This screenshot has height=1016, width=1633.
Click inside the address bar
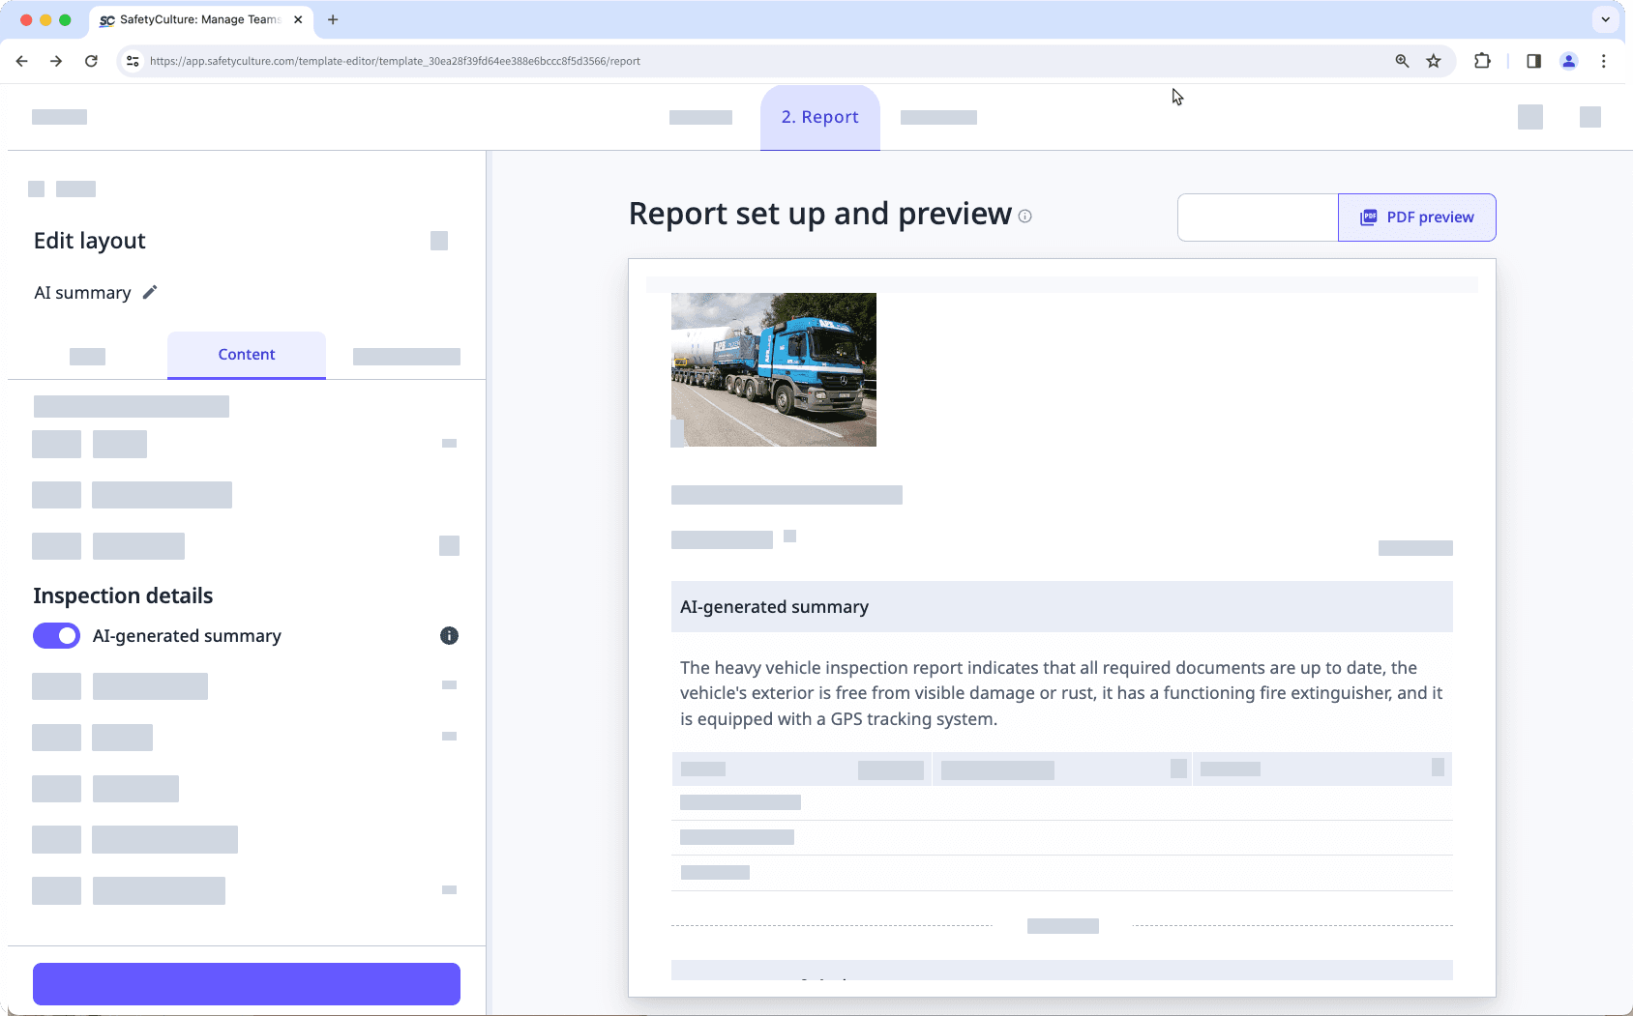tap(387, 60)
